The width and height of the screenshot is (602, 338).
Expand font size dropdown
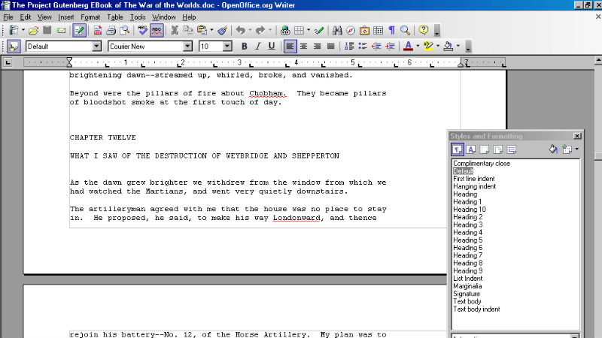[227, 47]
